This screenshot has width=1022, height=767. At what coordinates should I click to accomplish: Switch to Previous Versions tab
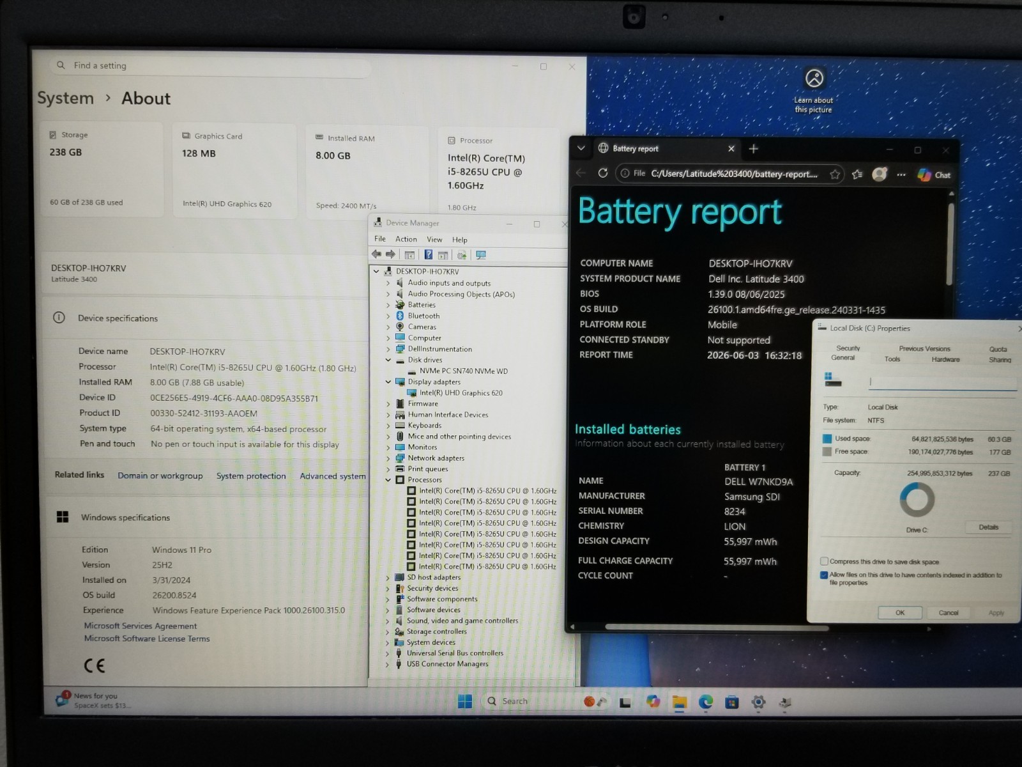(x=924, y=348)
